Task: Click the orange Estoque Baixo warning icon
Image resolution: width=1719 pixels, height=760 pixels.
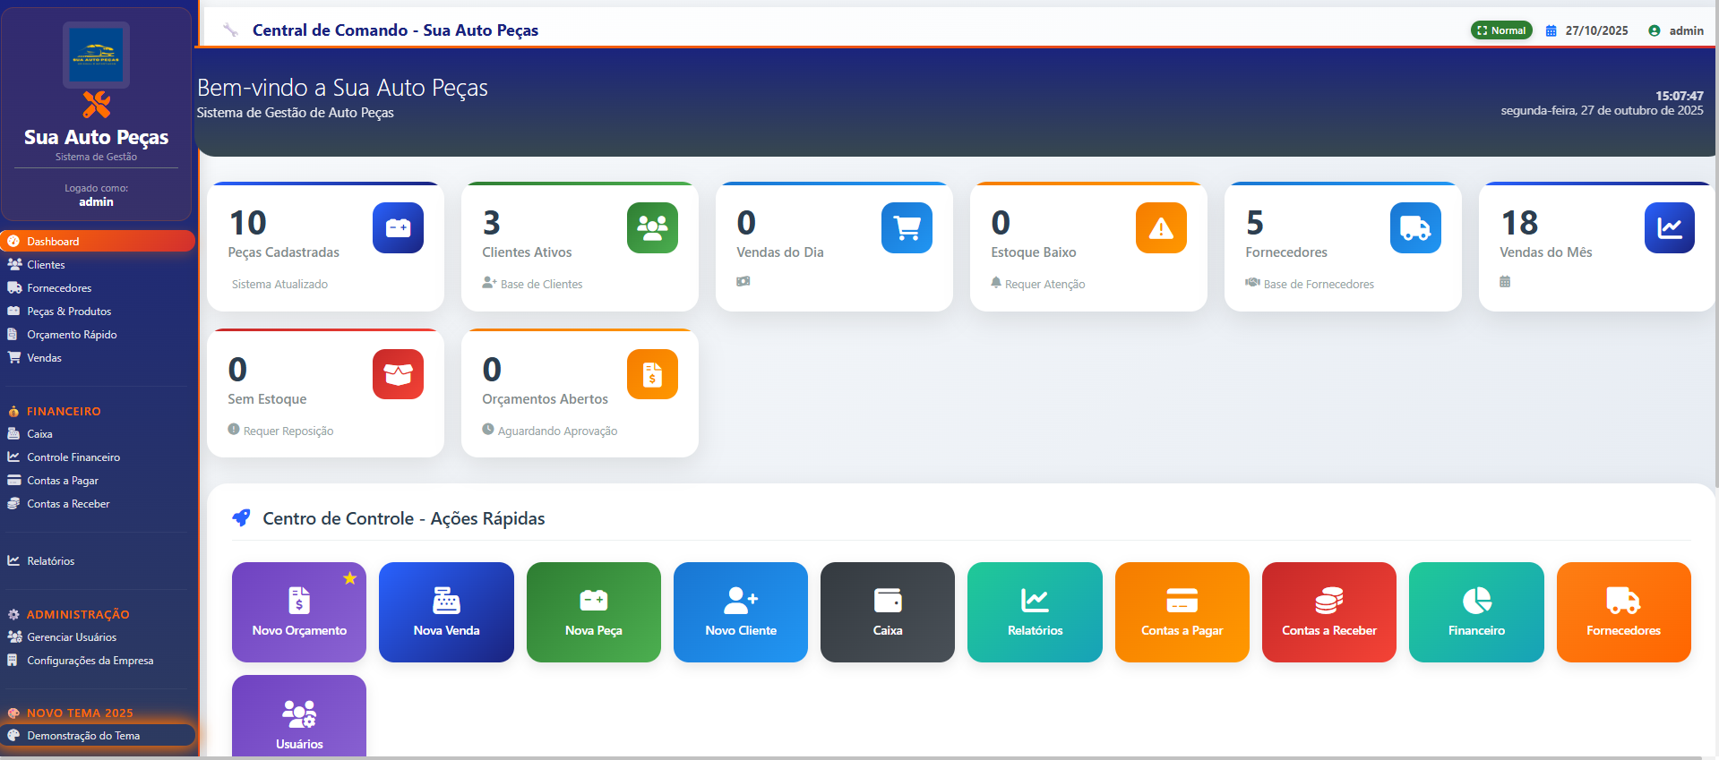Action: pyautogui.click(x=1161, y=228)
